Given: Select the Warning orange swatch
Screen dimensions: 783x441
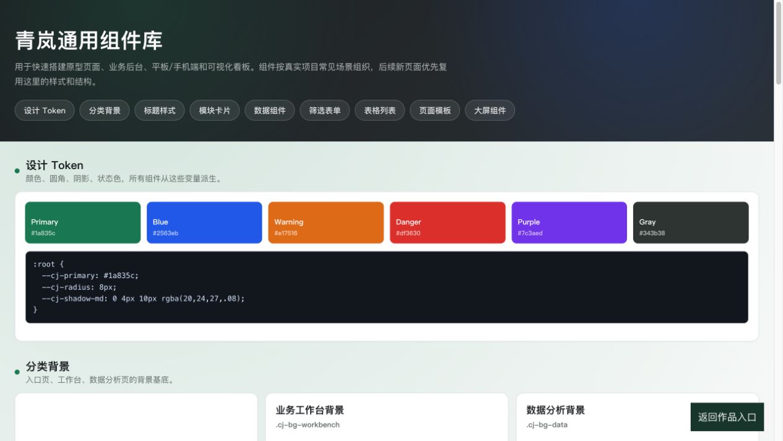Looking at the screenshot, I should click(x=326, y=222).
